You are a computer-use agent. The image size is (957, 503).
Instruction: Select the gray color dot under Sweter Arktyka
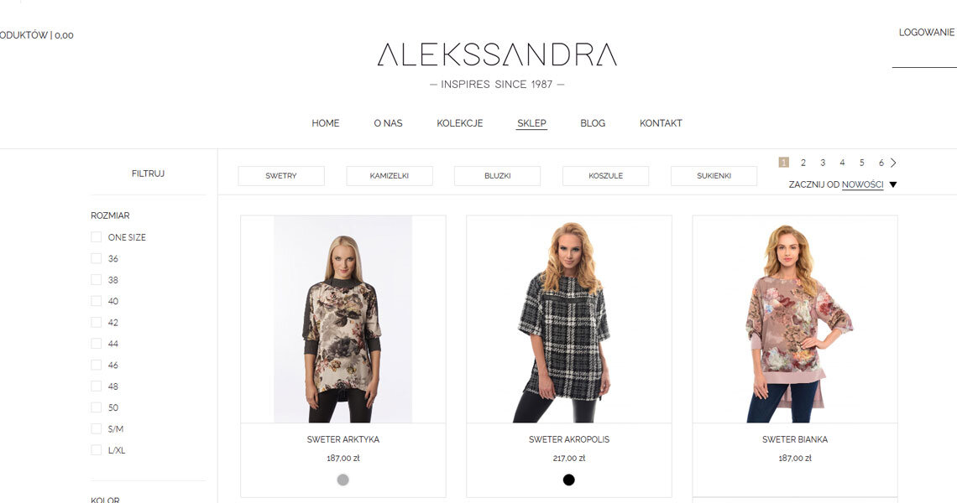tap(343, 480)
